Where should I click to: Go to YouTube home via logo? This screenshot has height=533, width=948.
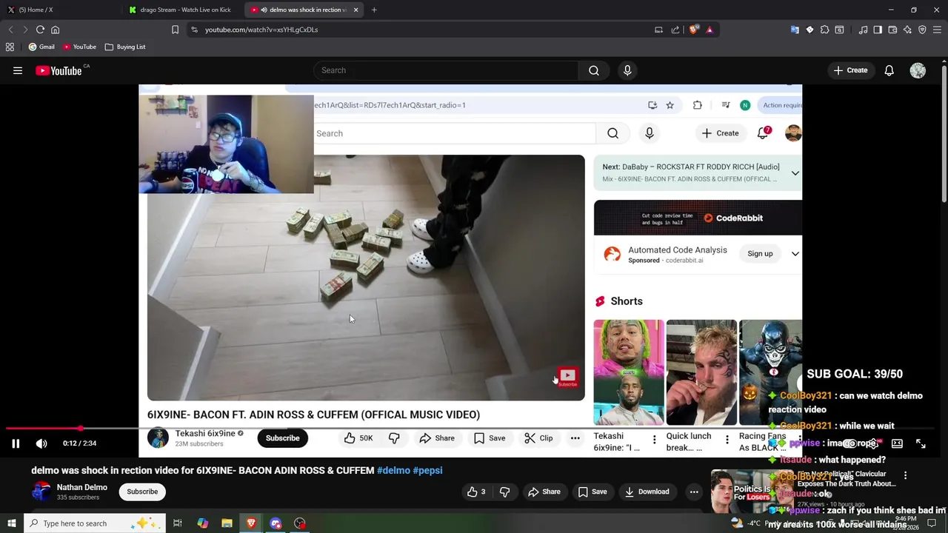point(59,70)
